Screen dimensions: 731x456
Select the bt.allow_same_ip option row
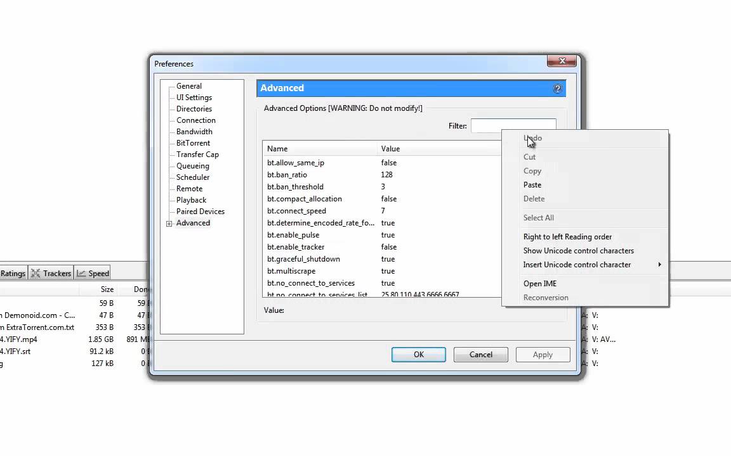pyautogui.click(x=382, y=163)
